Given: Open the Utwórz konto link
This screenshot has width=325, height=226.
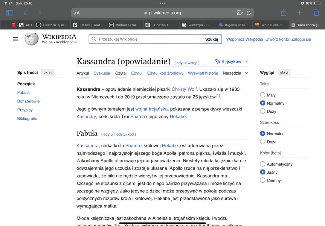Looking at the screenshot, I should pyautogui.click(x=277, y=39).
